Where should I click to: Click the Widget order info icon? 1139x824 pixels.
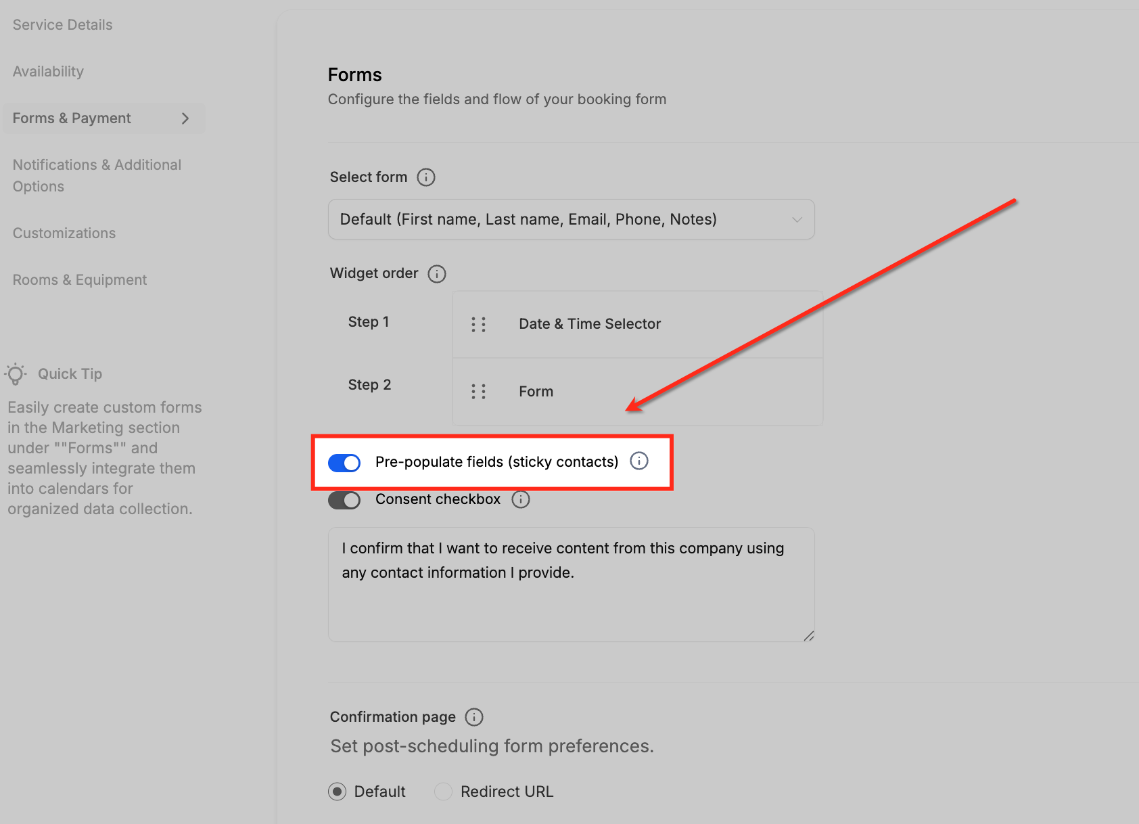pyautogui.click(x=437, y=273)
